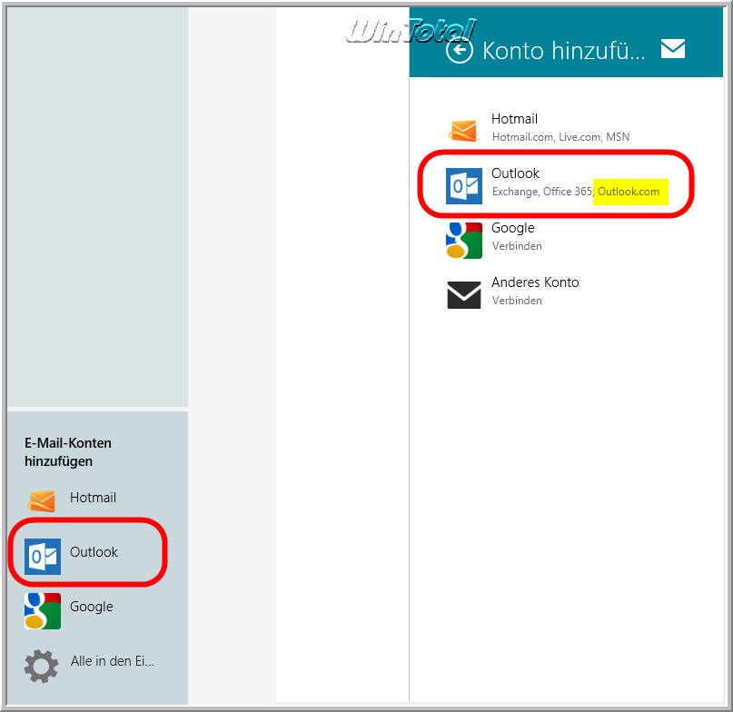Select the Outlook icon in account list
Screen dimensions: 733x712
point(464,186)
